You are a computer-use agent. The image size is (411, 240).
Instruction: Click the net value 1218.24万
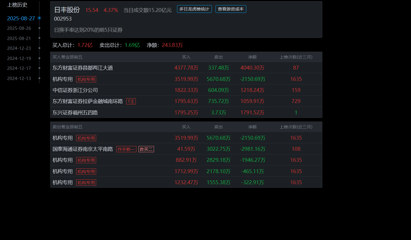coord(252,90)
